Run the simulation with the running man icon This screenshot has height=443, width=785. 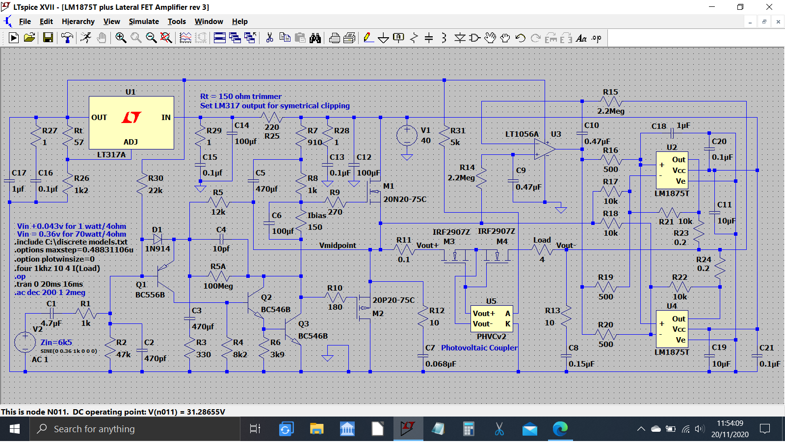[86, 38]
